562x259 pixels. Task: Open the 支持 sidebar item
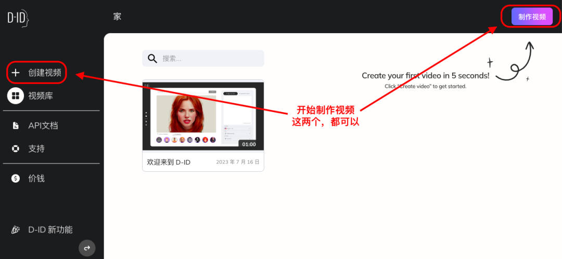(x=36, y=148)
